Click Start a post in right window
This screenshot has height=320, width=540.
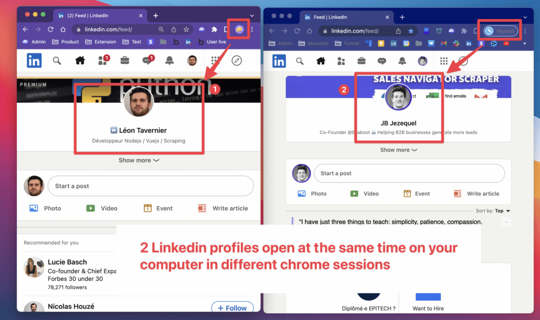409,173
